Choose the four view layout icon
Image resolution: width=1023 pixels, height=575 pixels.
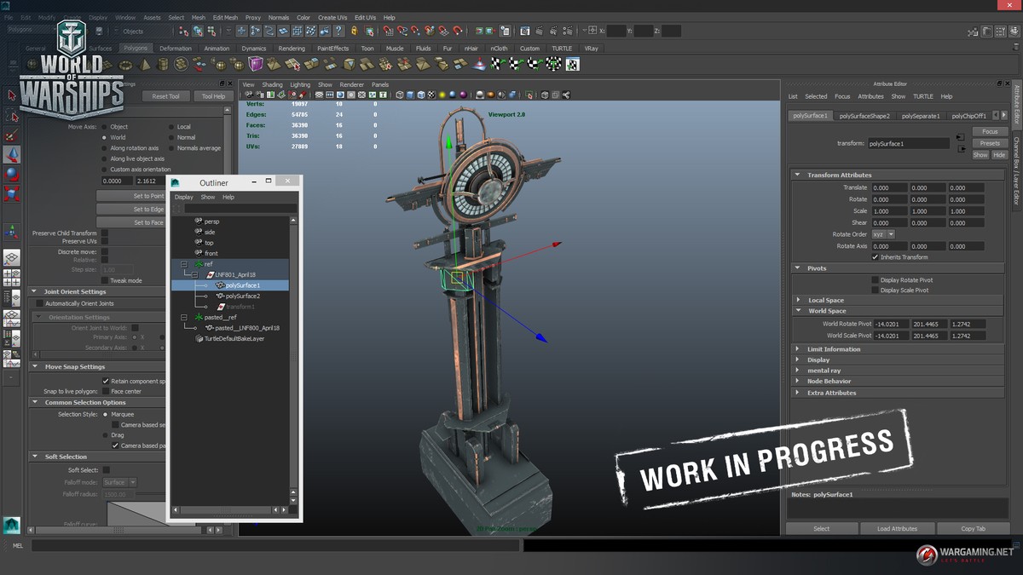[12, 278]
